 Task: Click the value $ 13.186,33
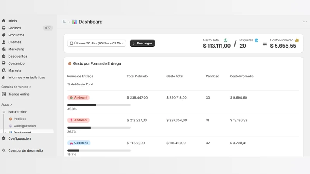pyautogui.click(x=239, y=120)
